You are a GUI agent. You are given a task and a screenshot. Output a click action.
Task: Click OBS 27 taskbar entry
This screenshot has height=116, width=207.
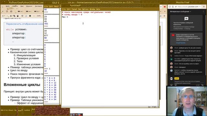coord(9,110)
